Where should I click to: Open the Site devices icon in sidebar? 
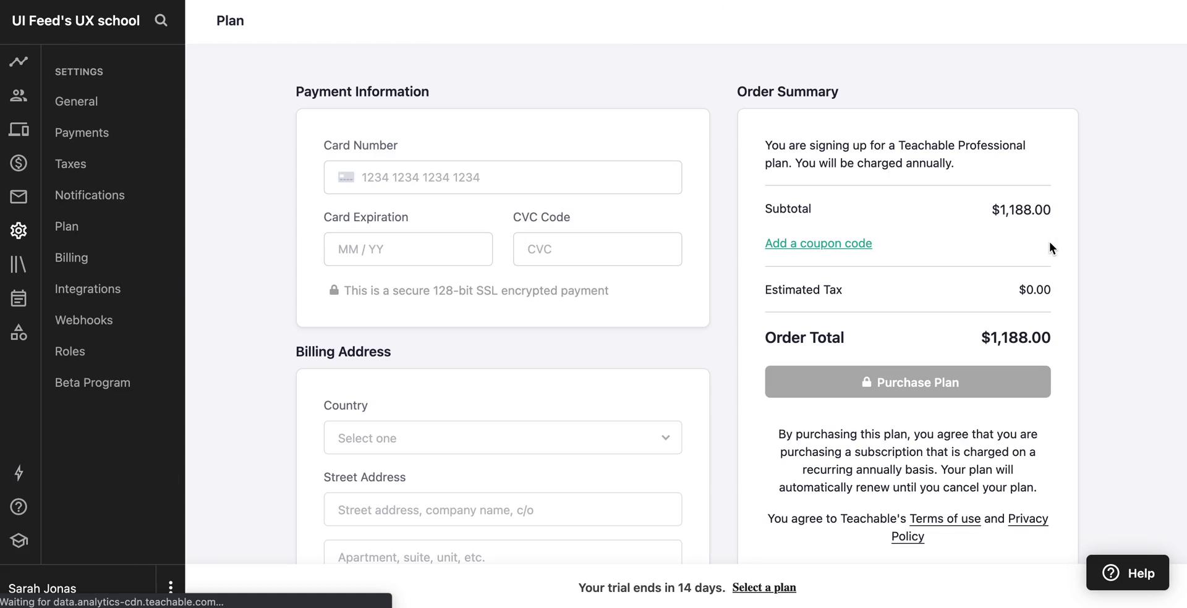click(19, 130)
